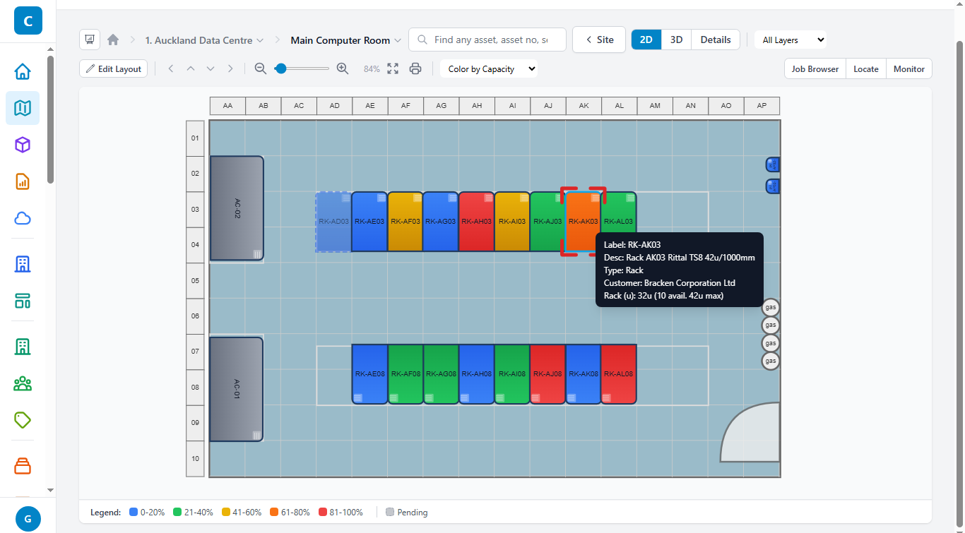The image size is (965, 533).
Task: Select rack RK-AF03
Action: (405, 222)
